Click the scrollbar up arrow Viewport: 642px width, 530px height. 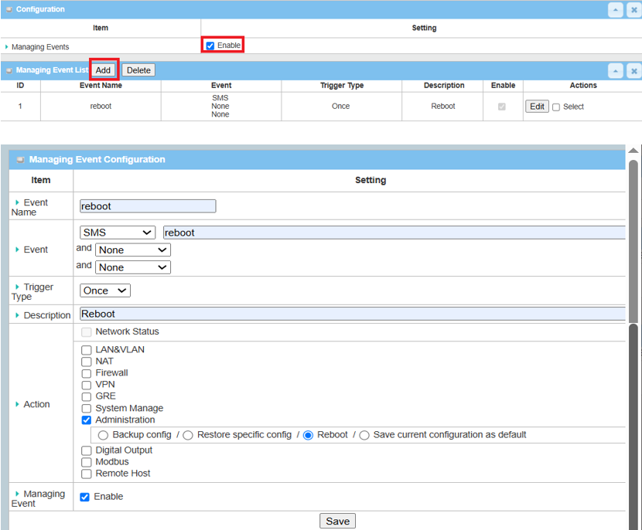point(633,151)
